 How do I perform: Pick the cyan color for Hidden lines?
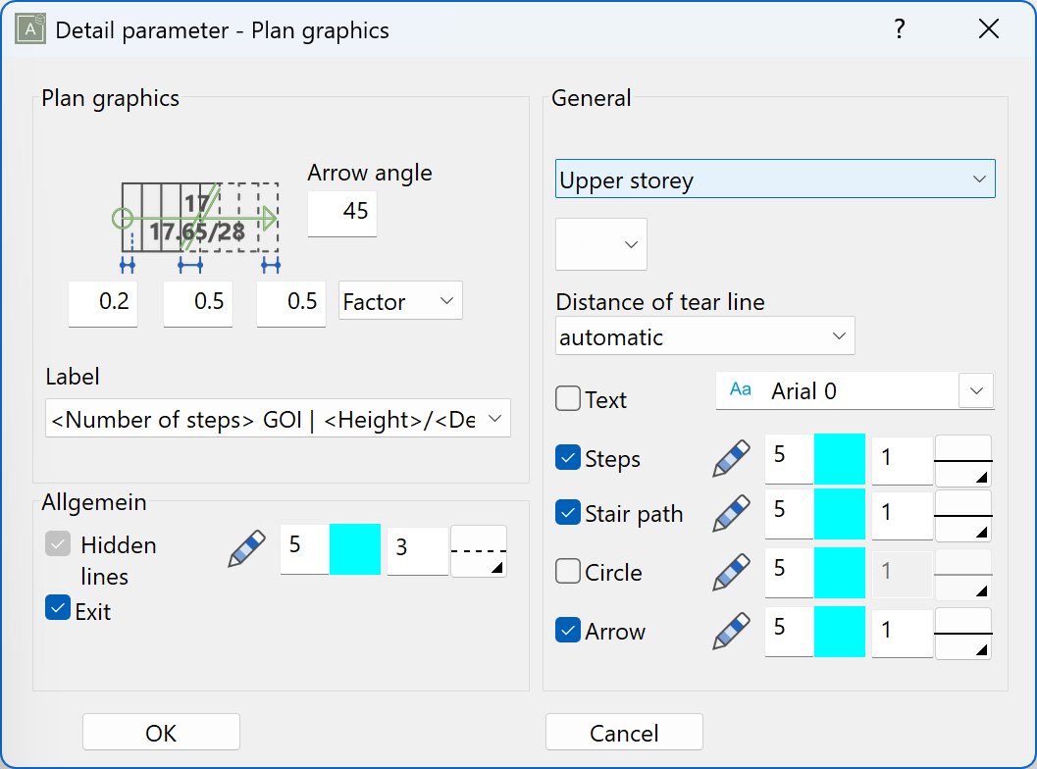tap(355, 550)
